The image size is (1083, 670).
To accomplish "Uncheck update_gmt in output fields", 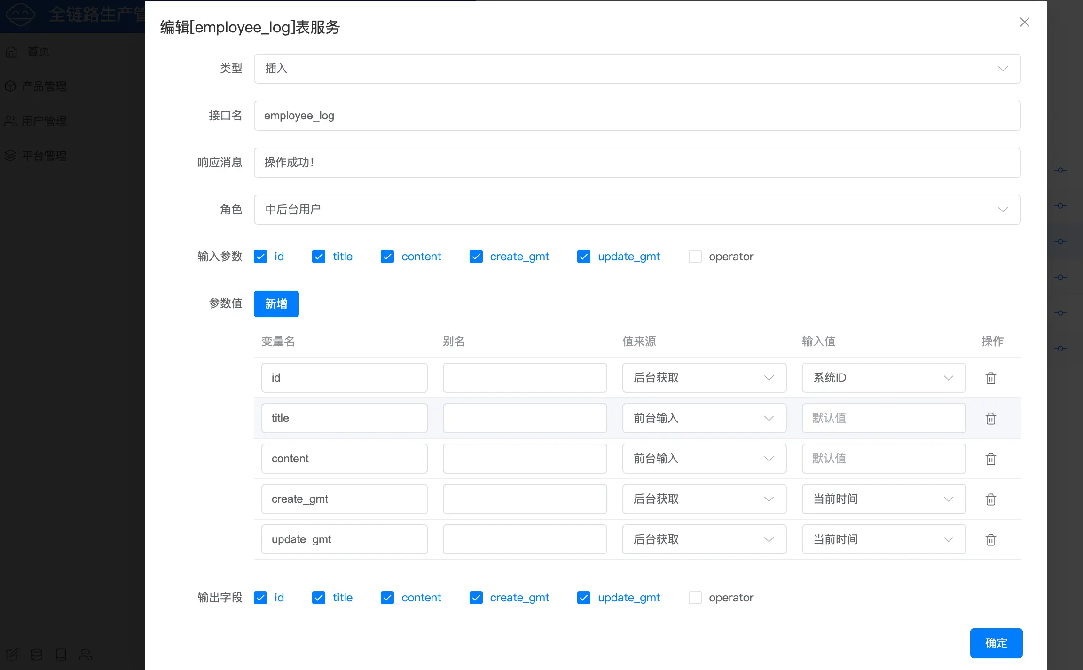I will [583, 598].
